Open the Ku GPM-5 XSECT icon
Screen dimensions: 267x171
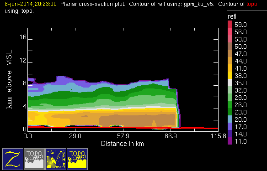pos(56,159)
